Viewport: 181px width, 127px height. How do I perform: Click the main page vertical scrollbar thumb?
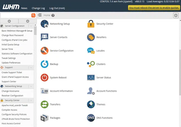pyautogui.click(x=180, y=72)
